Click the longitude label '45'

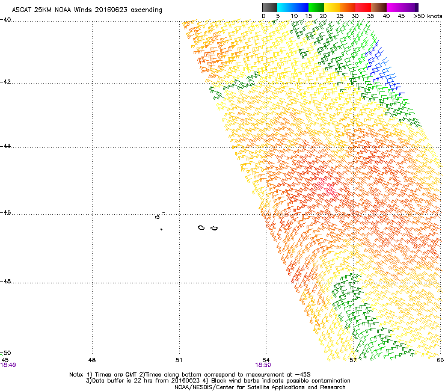[x=5, y=360]
